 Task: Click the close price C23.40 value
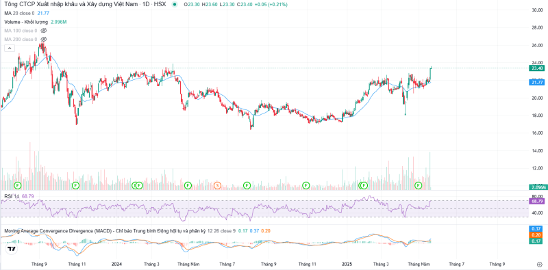245,4
